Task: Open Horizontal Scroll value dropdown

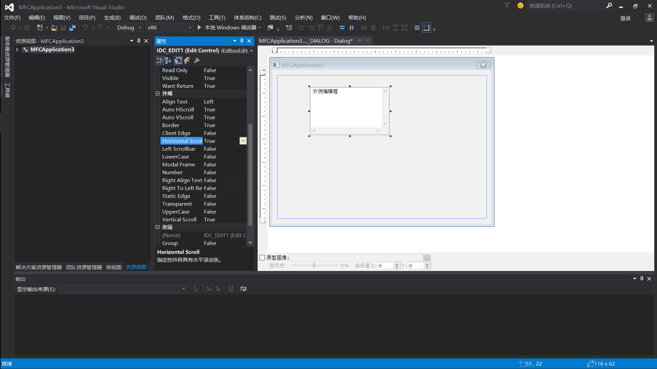Action: pos(243,141)
